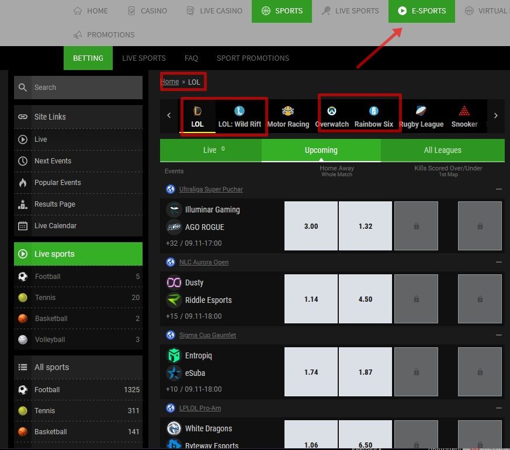
Task: Select the 4.50 odds for Riddle Esports
Action: [365, 299]
